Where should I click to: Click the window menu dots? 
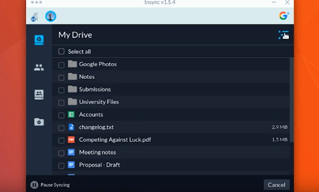pyautogui.click(x=37, y=2)
